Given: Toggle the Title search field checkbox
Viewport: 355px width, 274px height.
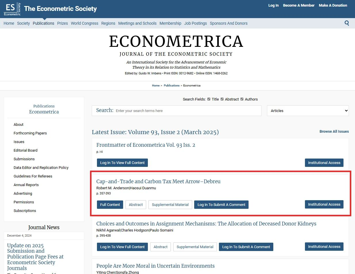Looking at the screenshot, I should 209,99.
